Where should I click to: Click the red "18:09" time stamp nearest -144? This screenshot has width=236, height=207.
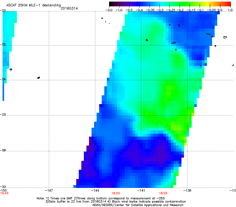click(x=115, y=193)
